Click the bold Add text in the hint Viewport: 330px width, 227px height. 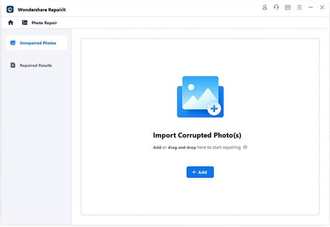[x=157, y=147]
